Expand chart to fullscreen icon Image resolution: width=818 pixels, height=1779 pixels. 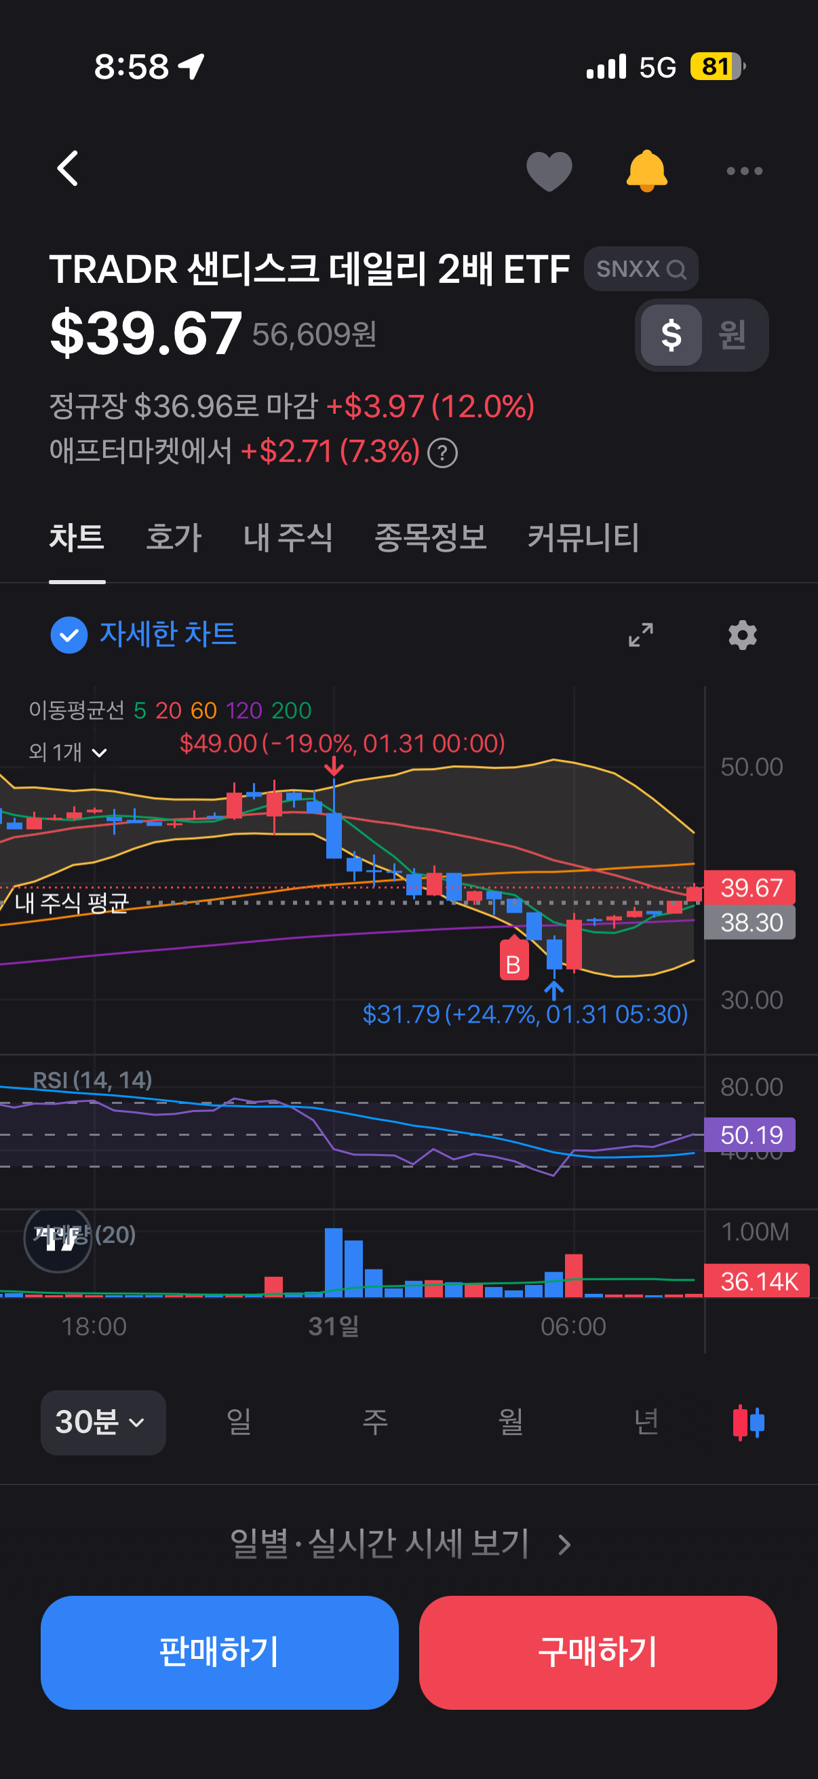coord(640,634)
